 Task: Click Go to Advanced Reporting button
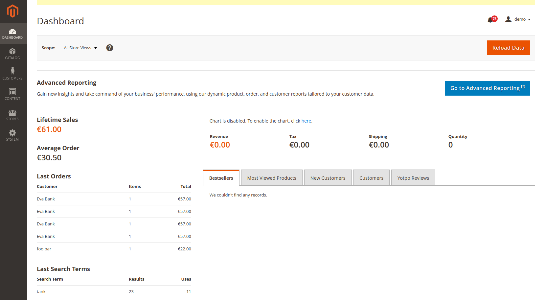[x=487, y=88]
